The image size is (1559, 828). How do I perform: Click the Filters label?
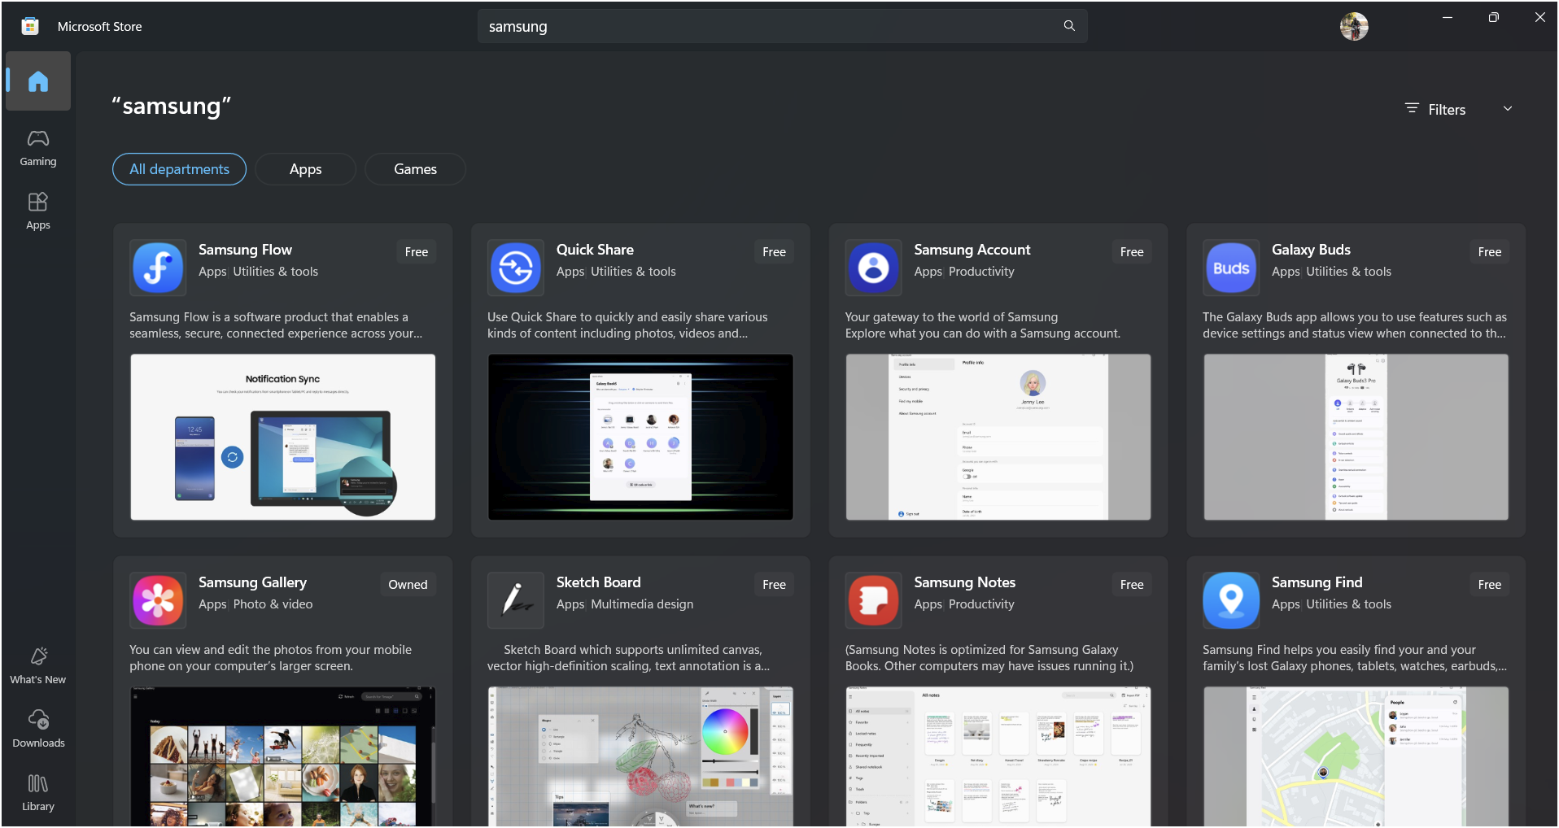tap(1447, 110)
